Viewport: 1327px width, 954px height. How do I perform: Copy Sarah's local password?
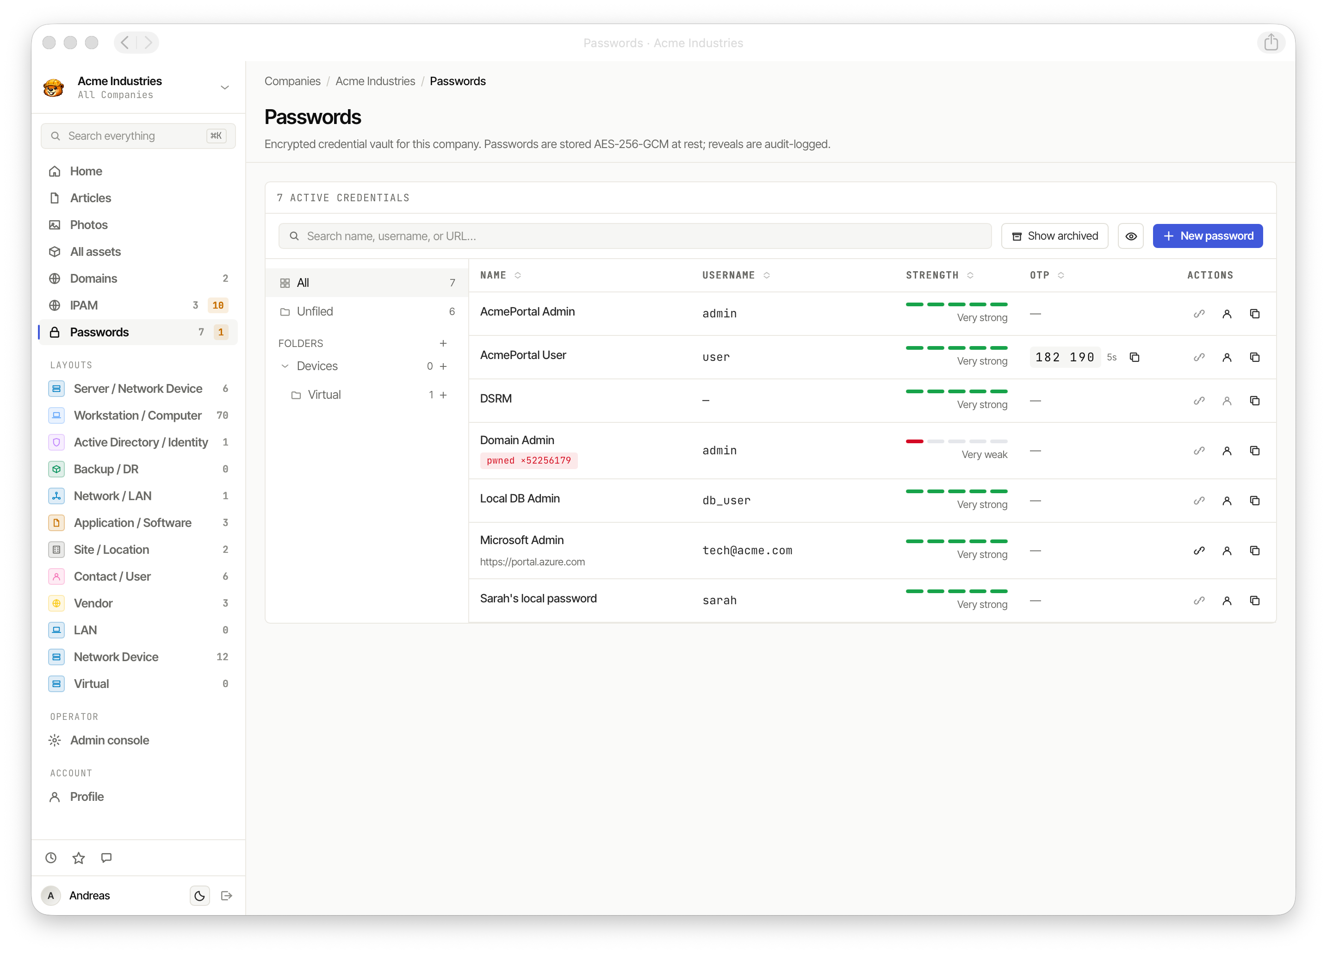(x=1254, y=601)
